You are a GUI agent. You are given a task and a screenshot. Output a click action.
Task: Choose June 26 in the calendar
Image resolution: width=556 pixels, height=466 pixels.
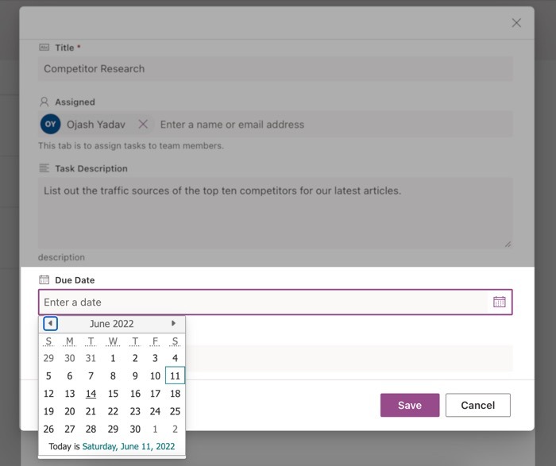pyautogui.click(x=48, y=429)
